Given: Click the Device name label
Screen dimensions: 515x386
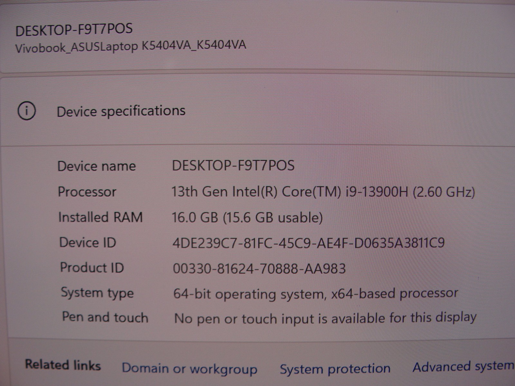Looking at the screenshot, I should 97,166.
